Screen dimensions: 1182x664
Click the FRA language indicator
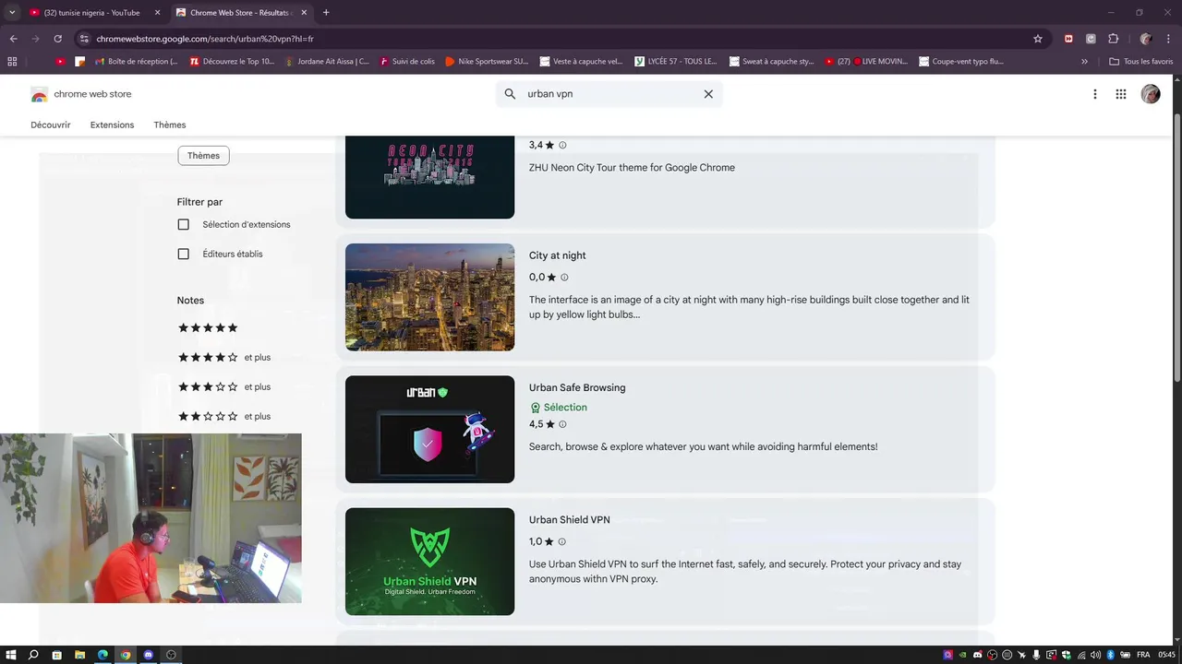1143,655
